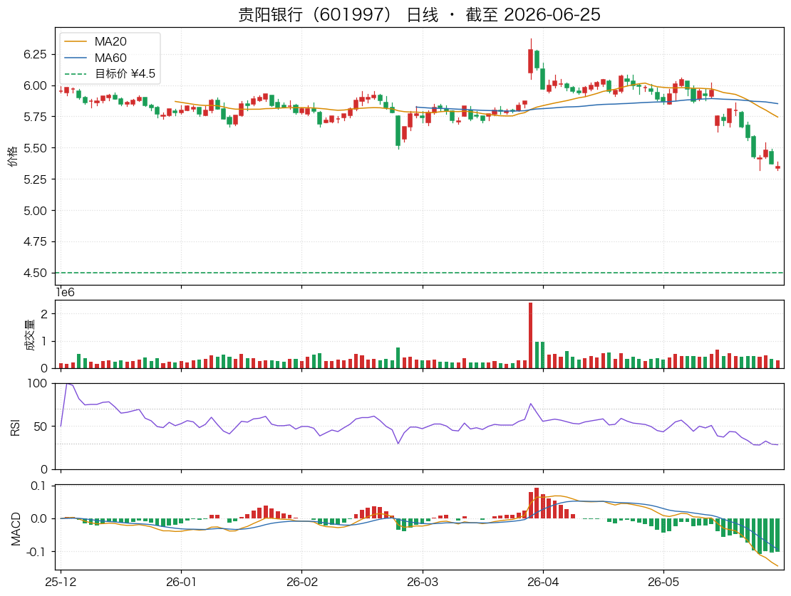
Task: Click the chart title 贵阳银行（601997）日线
Action: 338,14
